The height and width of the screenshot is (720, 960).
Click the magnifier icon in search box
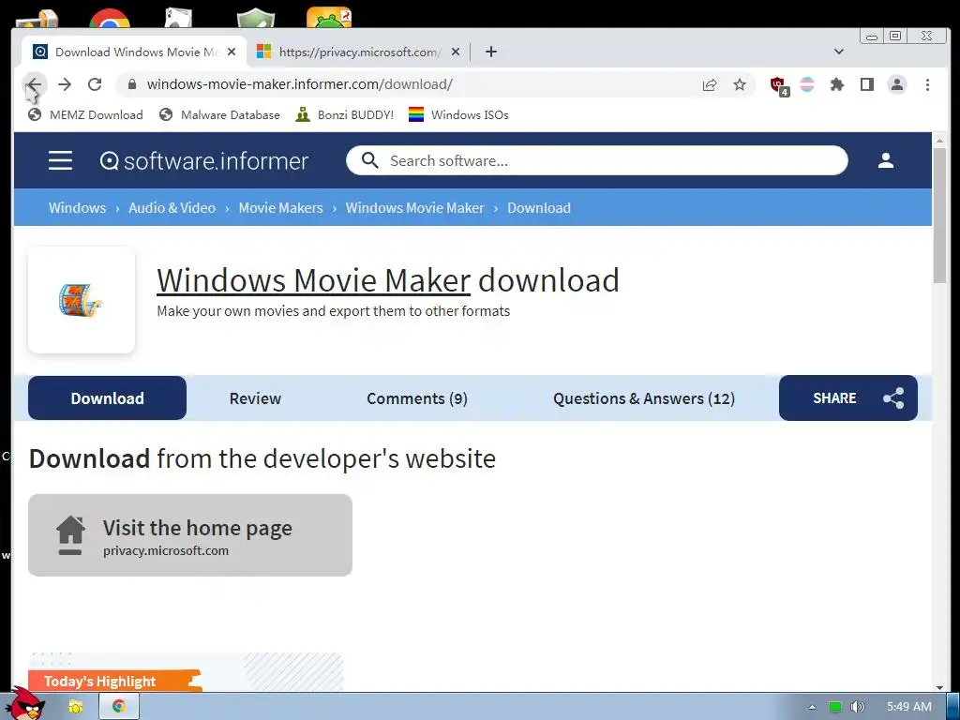click(369, 160)
